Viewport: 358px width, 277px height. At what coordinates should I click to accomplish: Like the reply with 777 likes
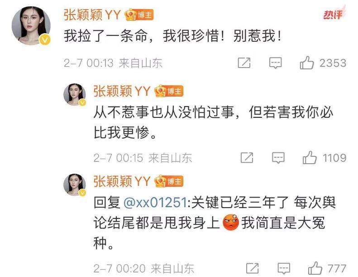coord(315,268)
